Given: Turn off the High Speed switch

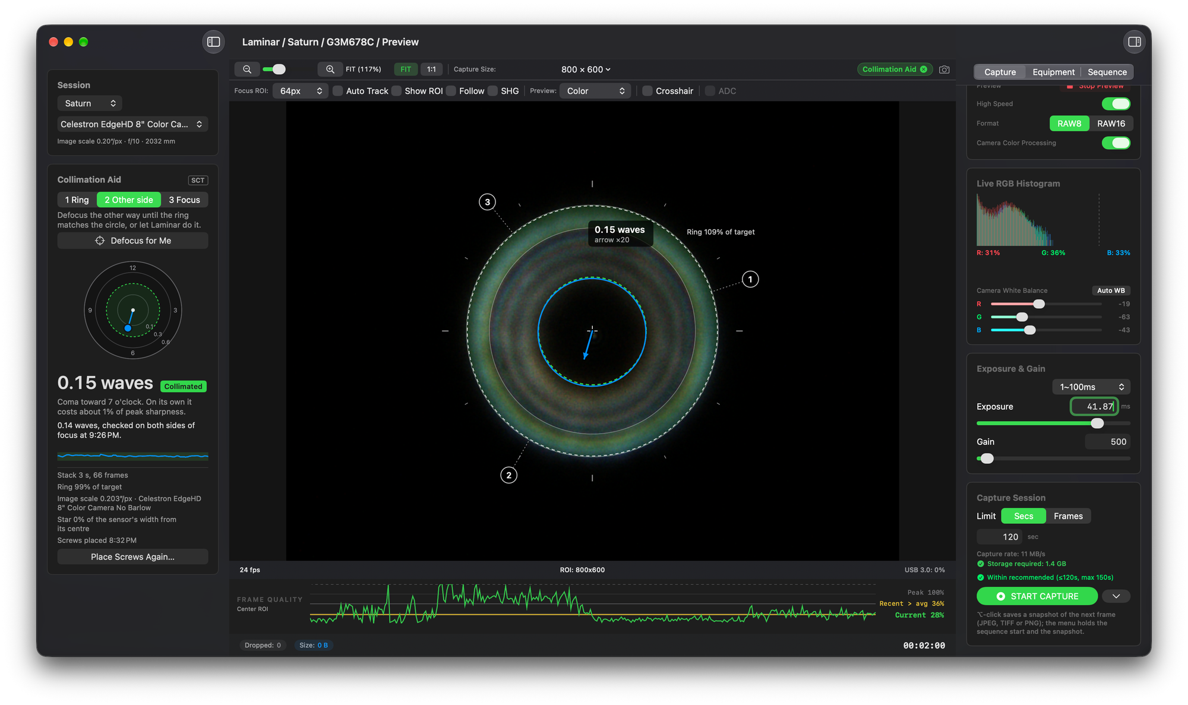Looking at the screenshot, I should click(1116, 104).
